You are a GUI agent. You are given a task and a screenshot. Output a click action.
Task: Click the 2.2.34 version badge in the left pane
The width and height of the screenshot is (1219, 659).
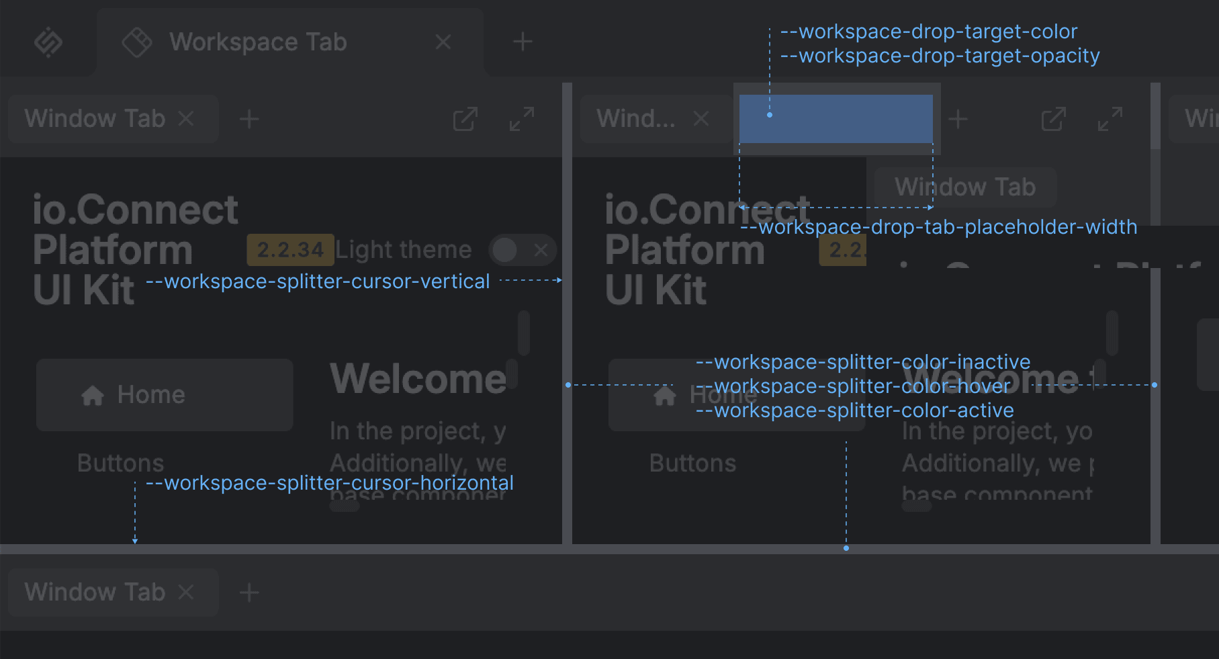(x=290, y=250)
